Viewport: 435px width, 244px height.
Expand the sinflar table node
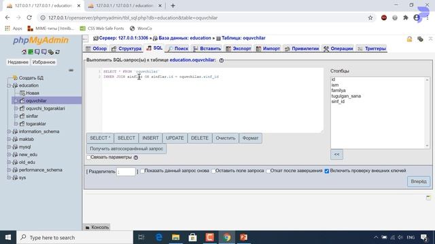pos(16,116)
